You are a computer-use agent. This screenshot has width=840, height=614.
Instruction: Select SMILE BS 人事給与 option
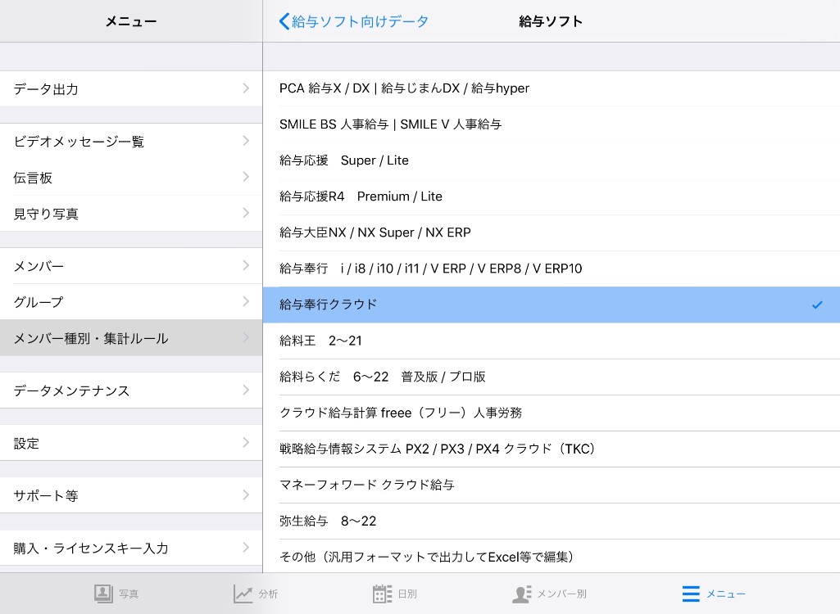552,124
